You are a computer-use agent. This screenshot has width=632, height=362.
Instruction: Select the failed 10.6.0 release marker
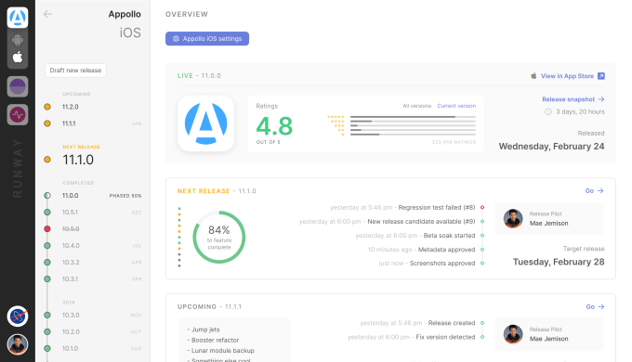tap(47, 228)
